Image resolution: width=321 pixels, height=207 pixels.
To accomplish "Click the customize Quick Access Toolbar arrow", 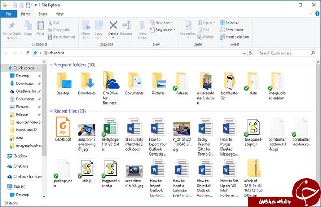I will click(36, 5).
